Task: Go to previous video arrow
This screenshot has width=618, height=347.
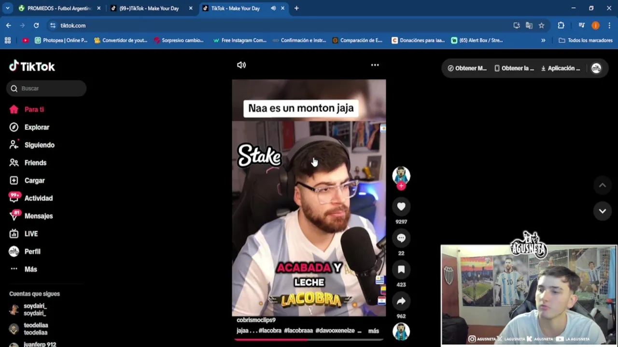Action: 603,185
